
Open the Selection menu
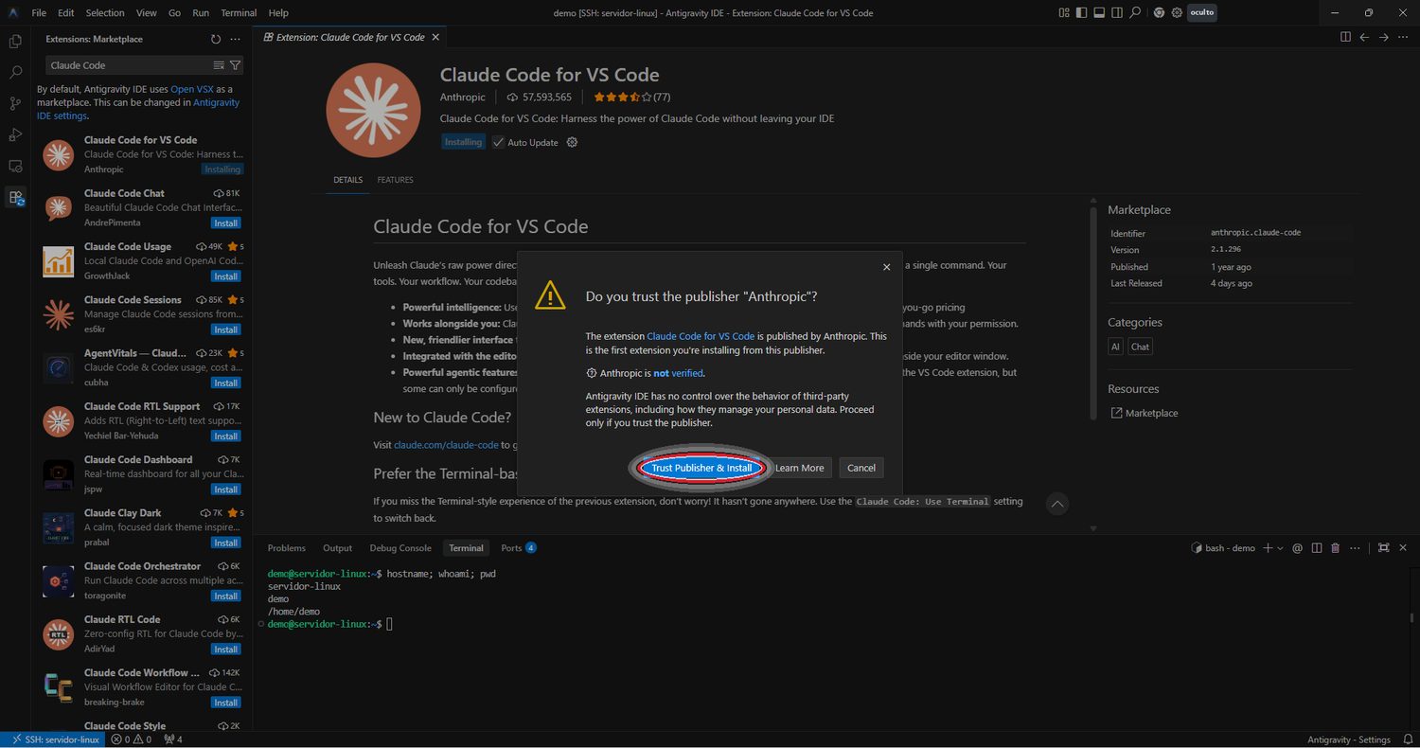pyautogui.click(x=105, y=12)
